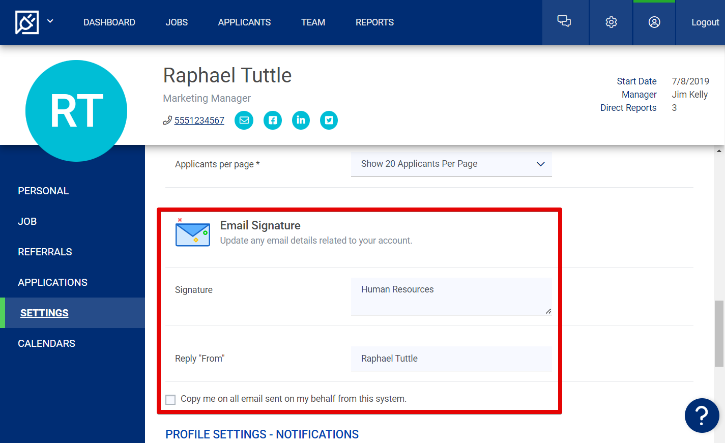This screenshot has height=443, width=725.
Task: Click the account profile icon
Action: tap(654, 22)
